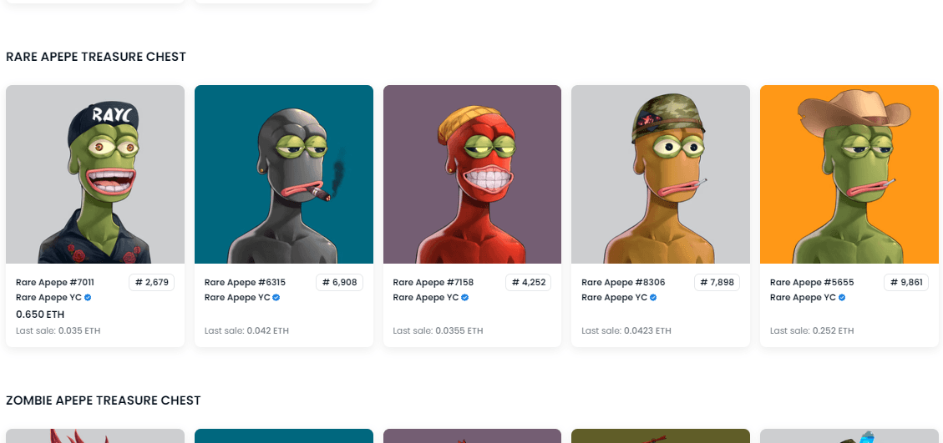Click rank badge # 4,252
This screenshot has width=943, height=443.
click(x=529, y=283)
